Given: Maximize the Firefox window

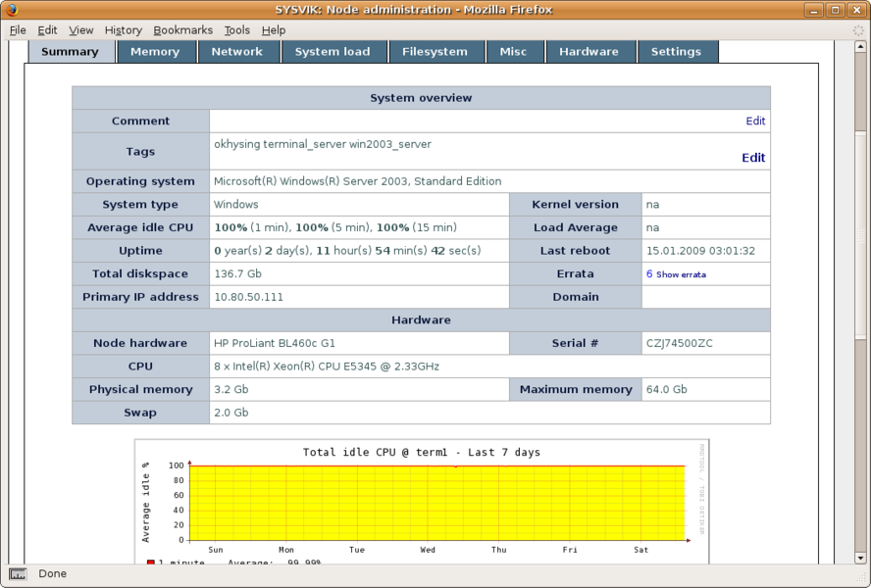Looking at the screenshot, I should [835, 10].
